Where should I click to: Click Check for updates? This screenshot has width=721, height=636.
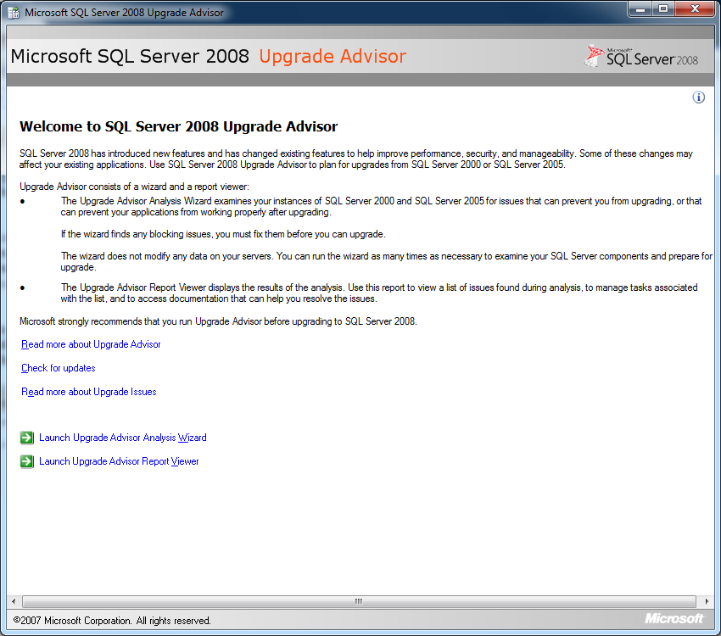tap(57, 368)
